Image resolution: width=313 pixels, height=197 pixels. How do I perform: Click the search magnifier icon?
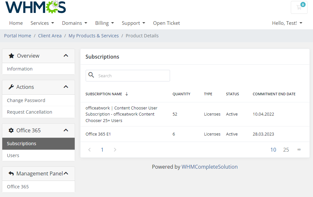click(91, 75)
